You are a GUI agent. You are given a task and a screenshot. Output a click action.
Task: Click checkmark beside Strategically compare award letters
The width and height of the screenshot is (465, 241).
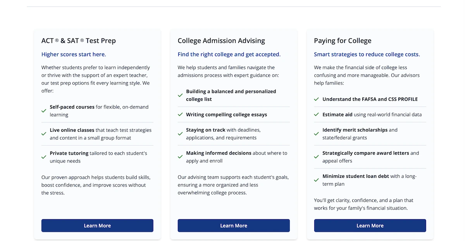pos(317,157)
